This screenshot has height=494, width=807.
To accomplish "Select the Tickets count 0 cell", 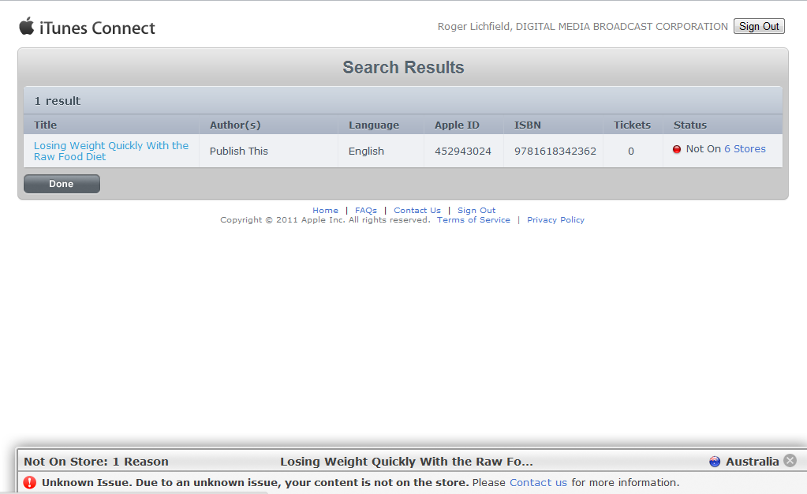I will click(631, 151).
